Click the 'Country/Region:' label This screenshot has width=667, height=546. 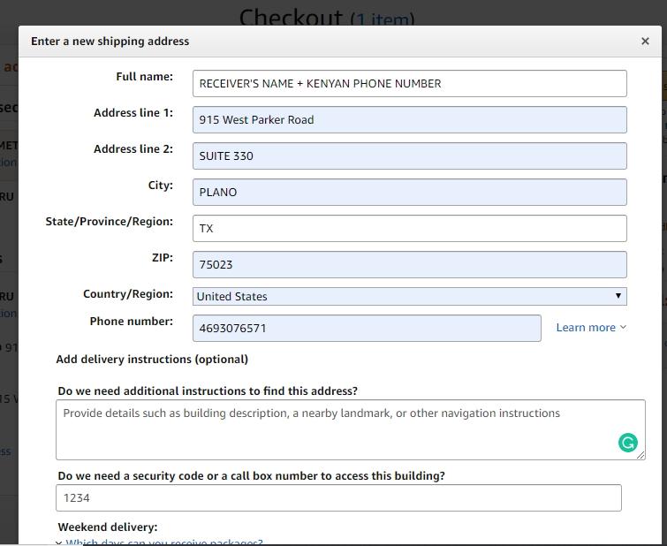coord(128,294)
